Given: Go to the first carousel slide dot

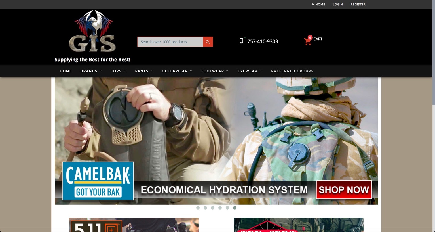Looking at the screenshot, I should point(198,208).
